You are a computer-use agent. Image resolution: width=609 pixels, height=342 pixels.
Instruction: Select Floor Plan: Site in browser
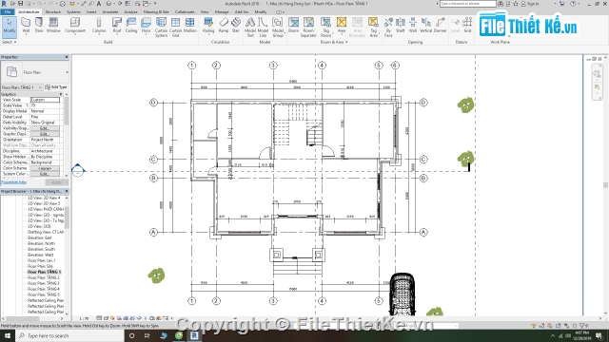tap(40, 266)
